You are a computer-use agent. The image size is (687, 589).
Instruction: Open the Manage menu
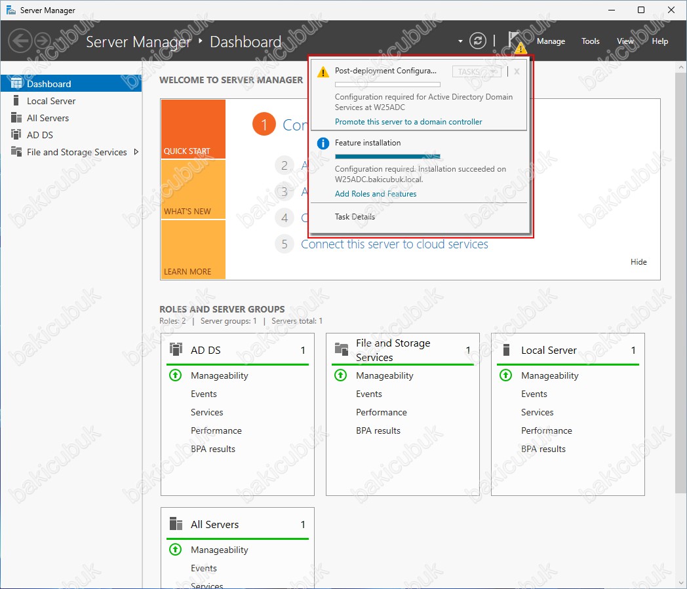[551, 41]
